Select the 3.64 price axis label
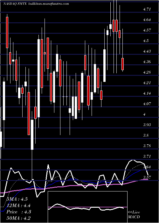This screenshot has width=159, height=223. coord(147,167)
